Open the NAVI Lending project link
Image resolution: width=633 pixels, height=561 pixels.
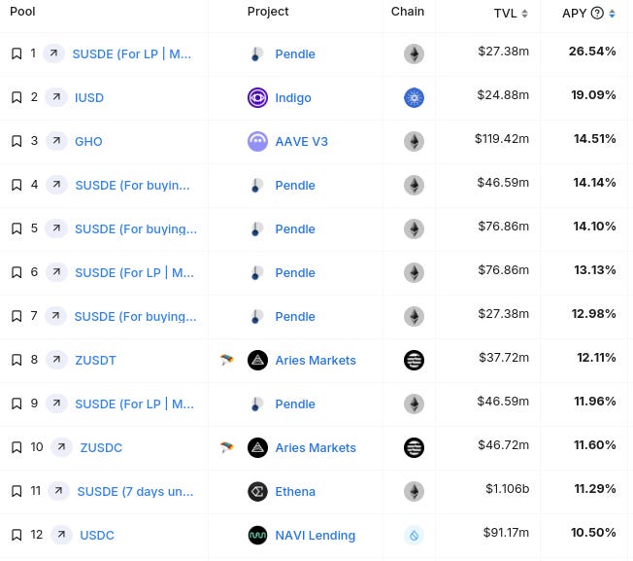pos(316,535)
